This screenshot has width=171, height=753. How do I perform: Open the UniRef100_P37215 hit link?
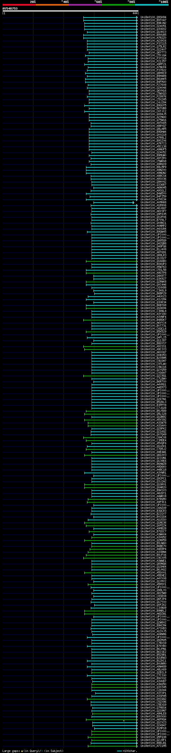tap(153, 44)
